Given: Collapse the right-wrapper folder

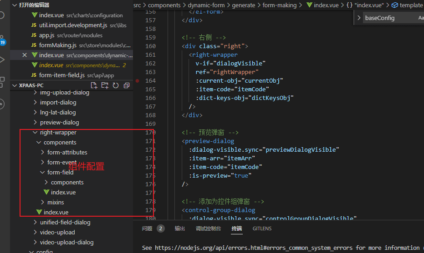Looking at the screenshot, I should click(35, 133).
